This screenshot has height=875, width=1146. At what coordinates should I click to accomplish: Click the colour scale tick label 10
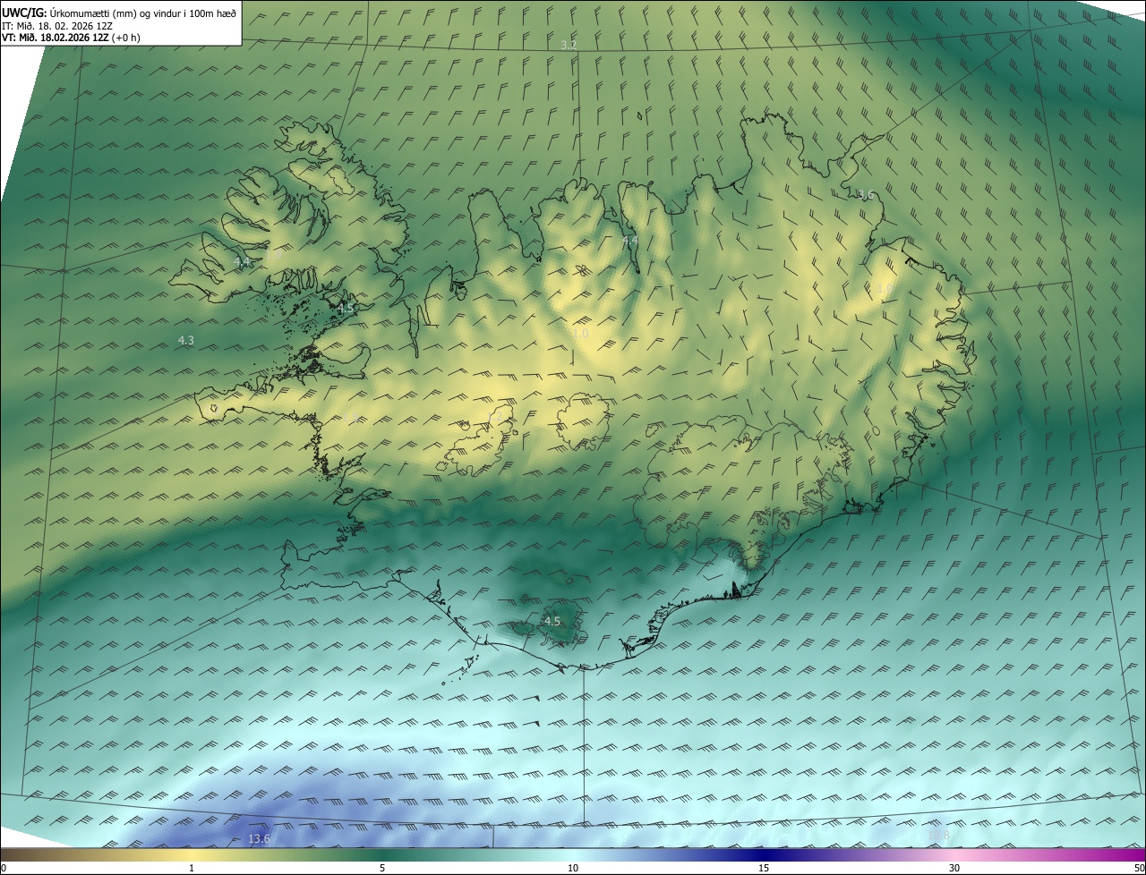(573, 868)
